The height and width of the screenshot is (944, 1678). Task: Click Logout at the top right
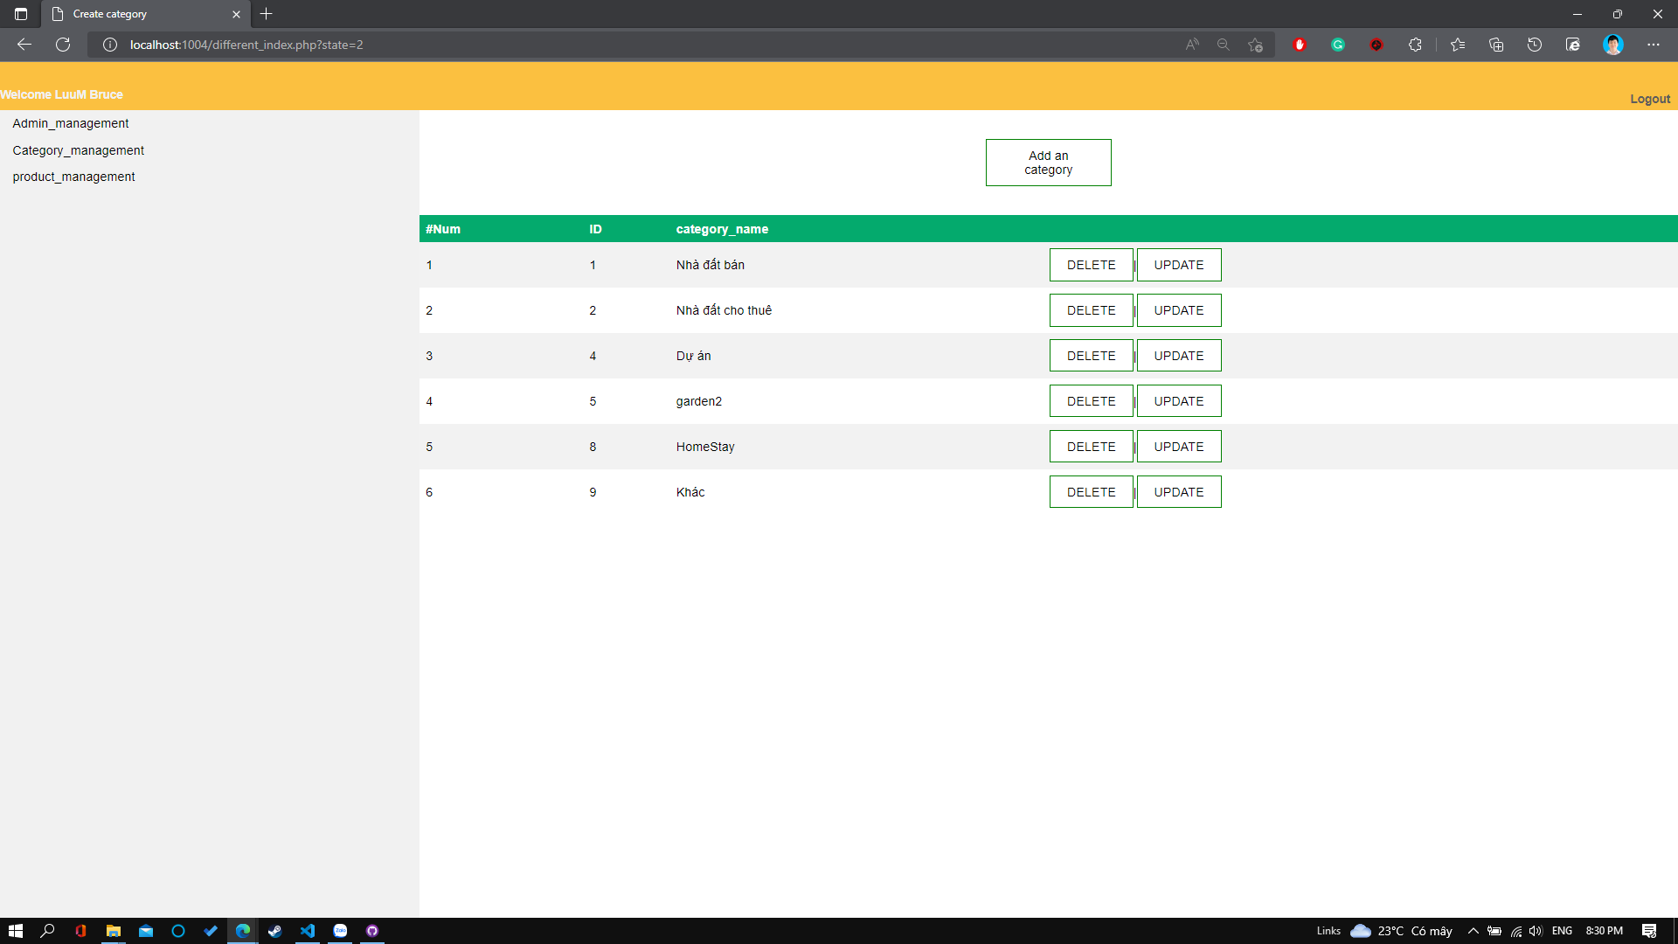click(x=1649, y=99)
